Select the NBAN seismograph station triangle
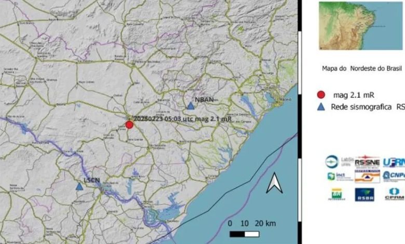 pyautogui.click(x=191, y=106)
